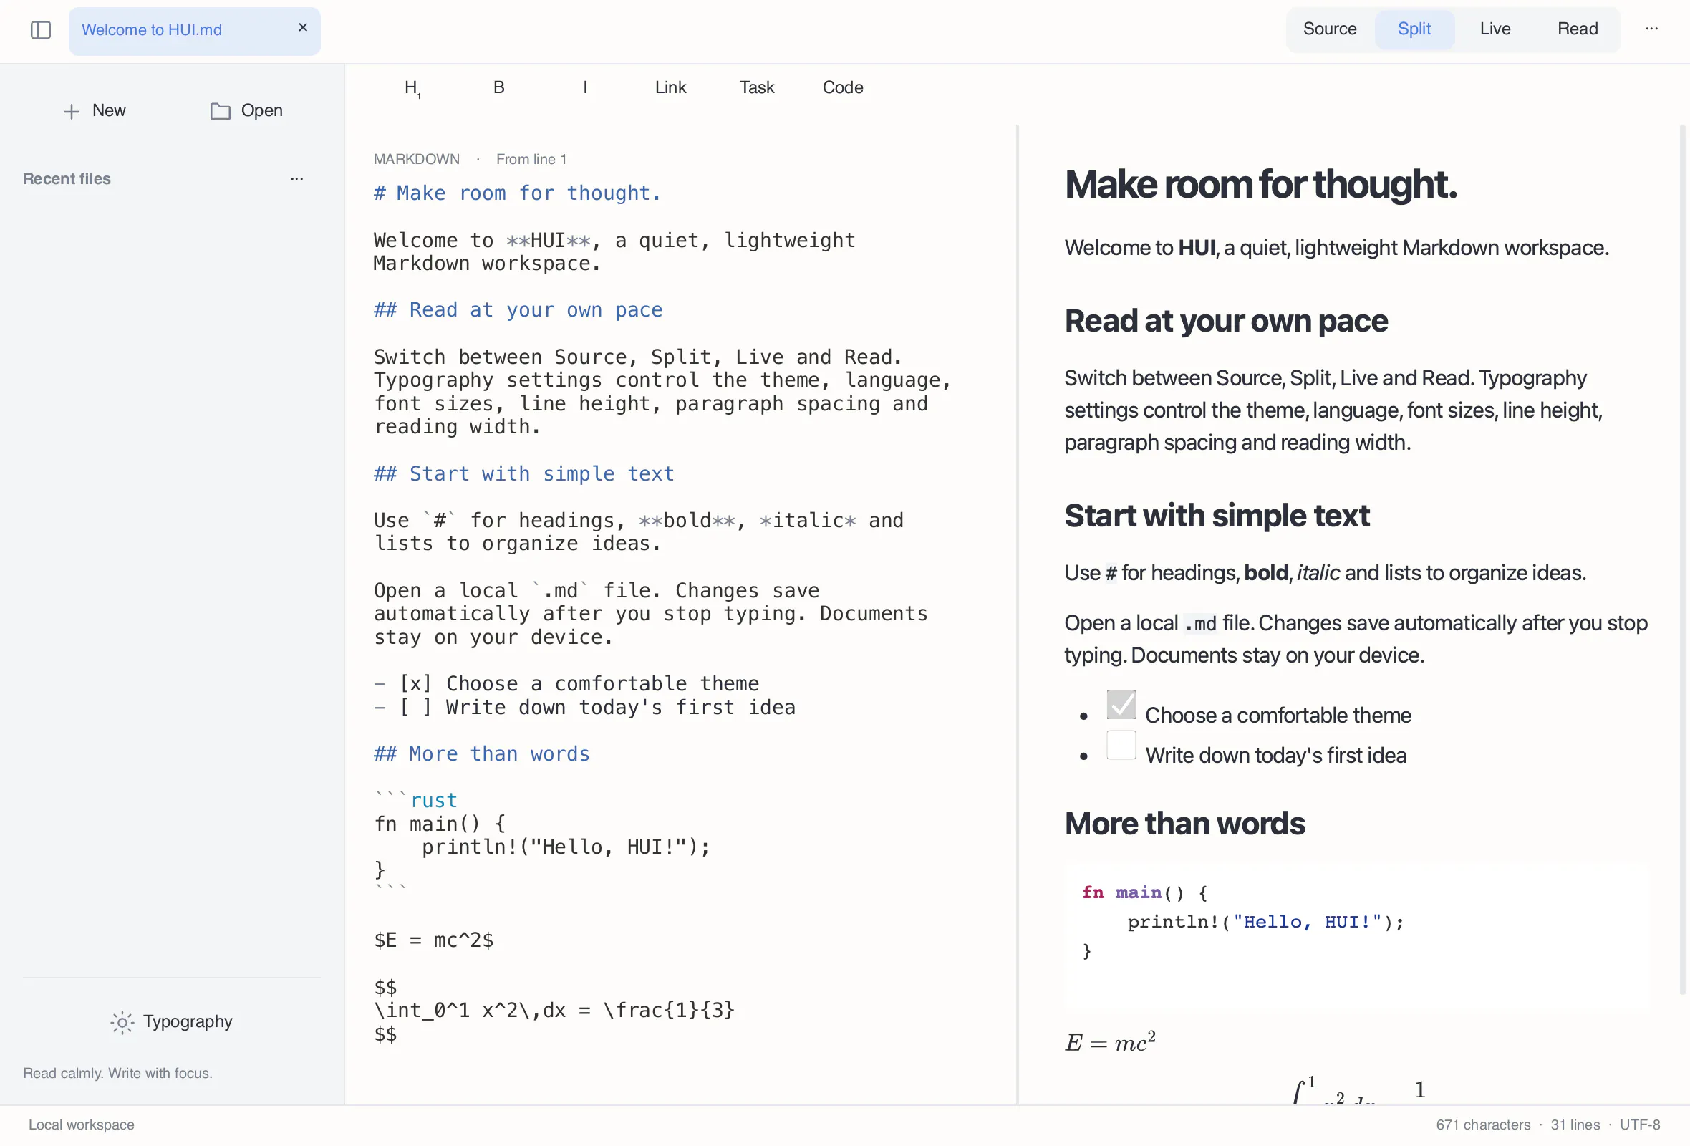Click the 'Make room for thought.' preview heading
This screenshot has width=1690, height=1146.
pyautogui.click(x=1261, y=185)
